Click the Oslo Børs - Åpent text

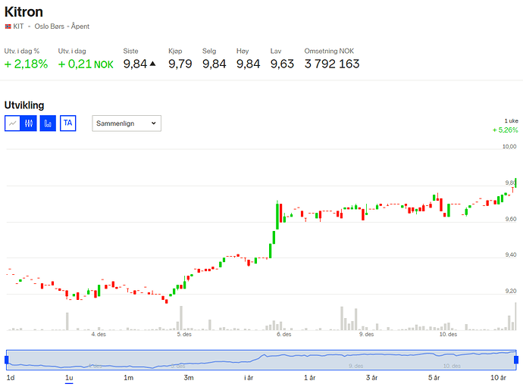[x=62, y=27]
